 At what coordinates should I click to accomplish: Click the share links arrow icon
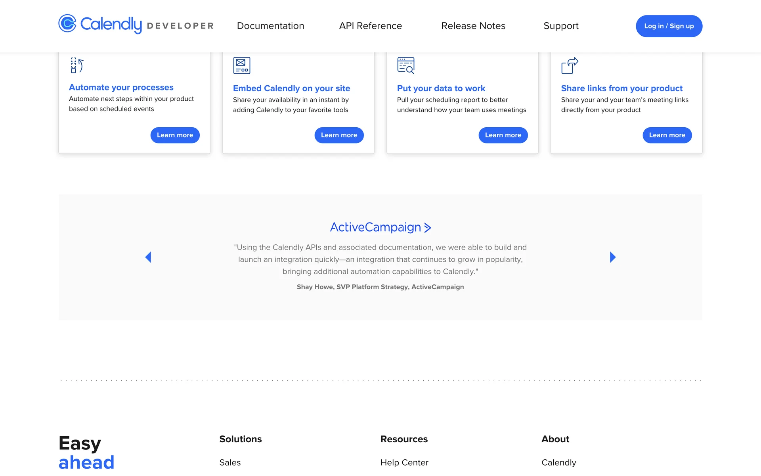click(570, 66)
